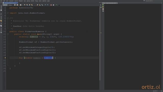Toggle Rectangular Selection mode
Screen dimensions: 163x92
click(x=35, y=5)
